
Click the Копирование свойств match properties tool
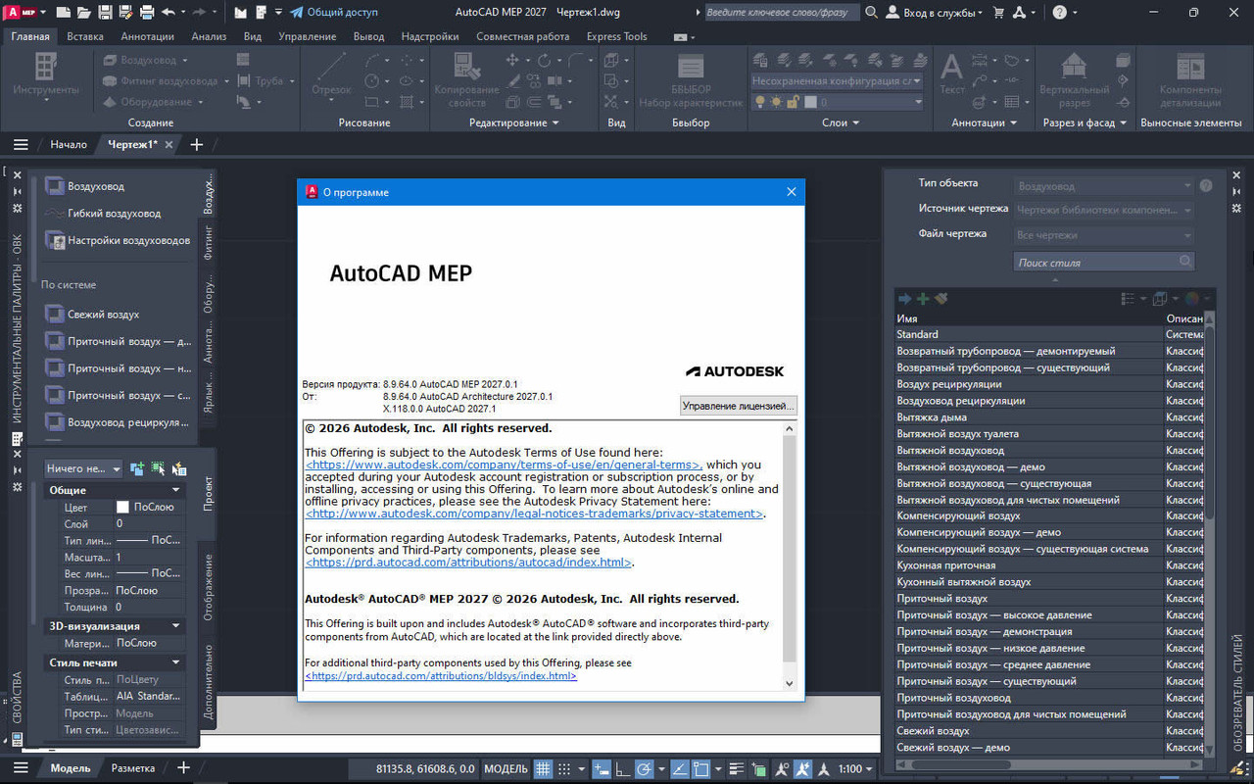coord(467,80)
